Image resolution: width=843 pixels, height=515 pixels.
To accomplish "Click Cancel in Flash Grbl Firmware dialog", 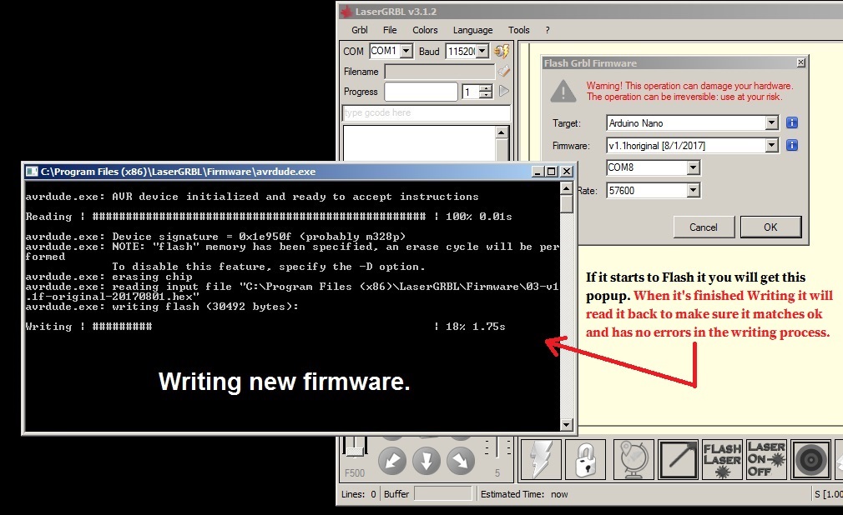I will coord(704,227).
